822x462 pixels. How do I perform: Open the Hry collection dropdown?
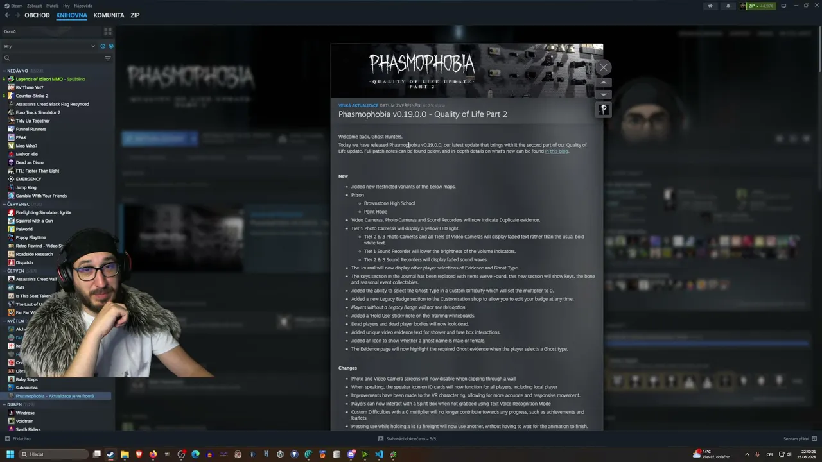tap(49, 46)
